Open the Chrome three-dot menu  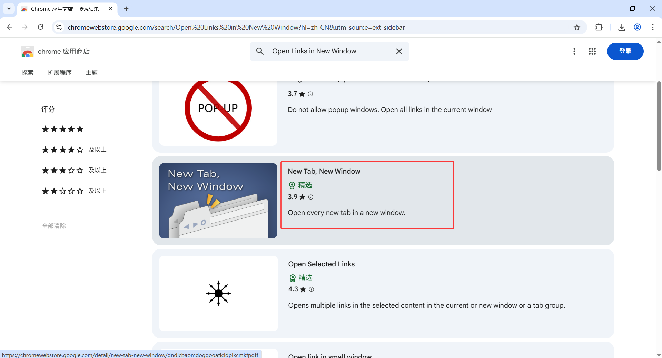point(653,27)
